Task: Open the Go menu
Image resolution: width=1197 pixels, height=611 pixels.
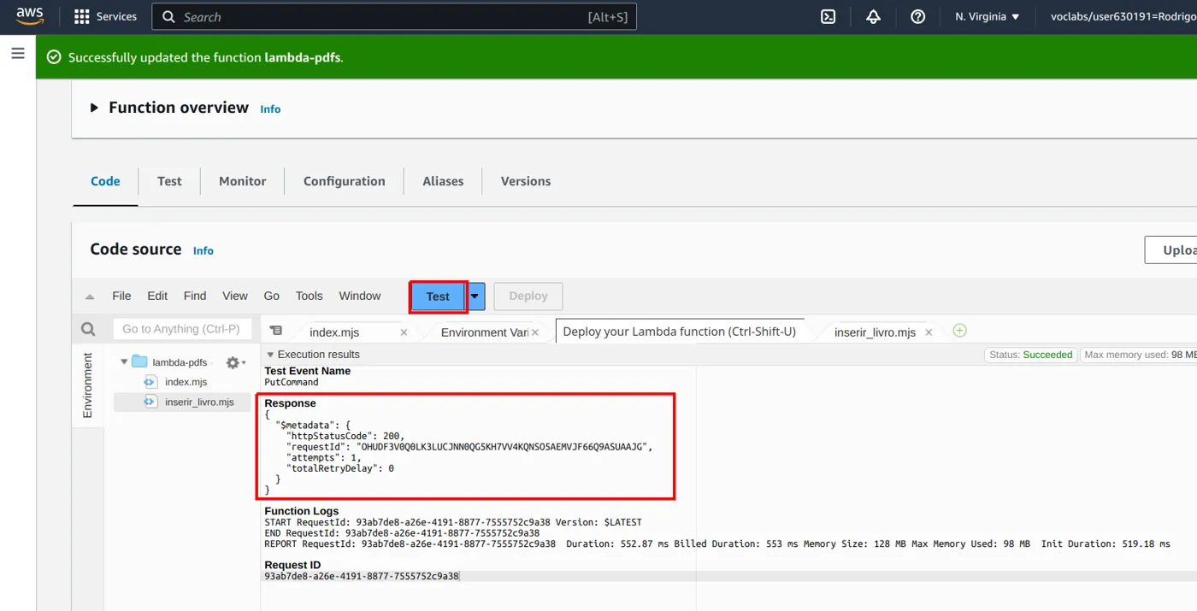Action: point(272,296)
